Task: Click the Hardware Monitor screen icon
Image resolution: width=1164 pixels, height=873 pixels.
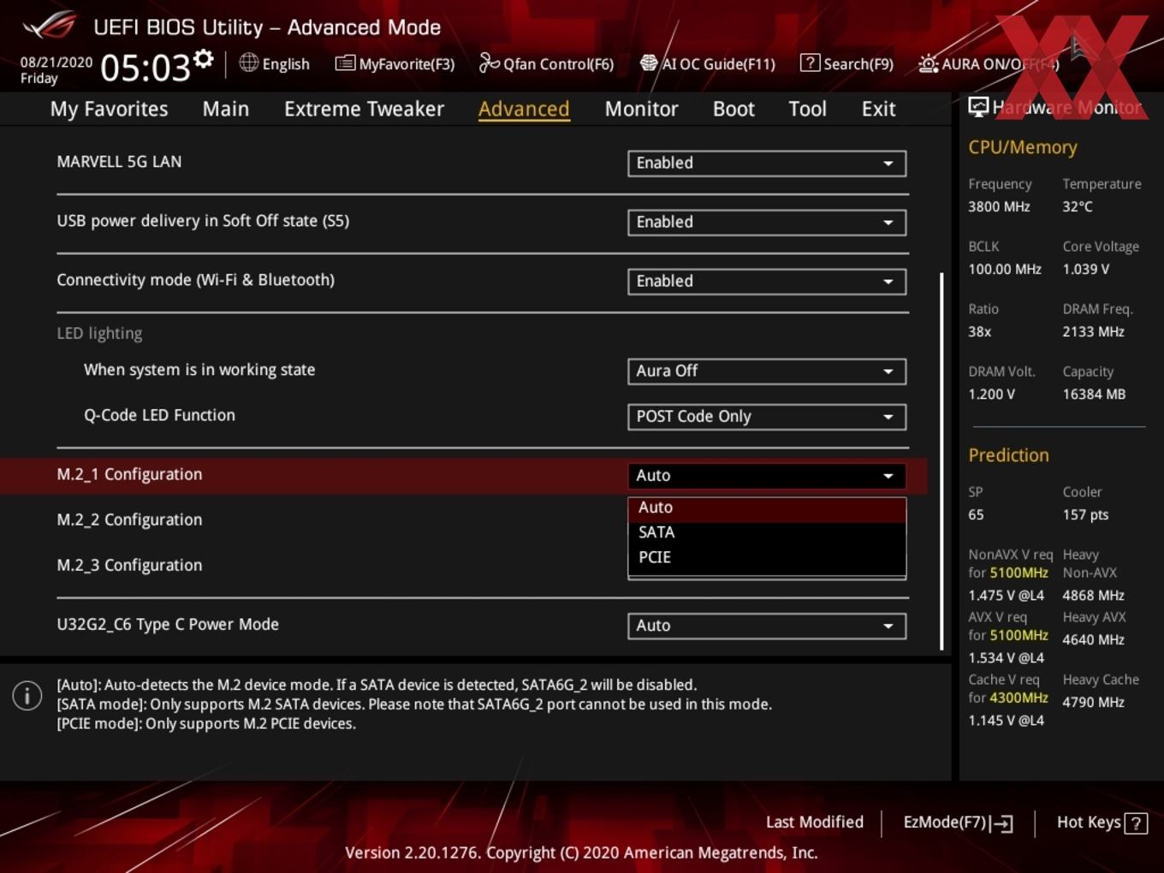Action: tap(977, 107)
